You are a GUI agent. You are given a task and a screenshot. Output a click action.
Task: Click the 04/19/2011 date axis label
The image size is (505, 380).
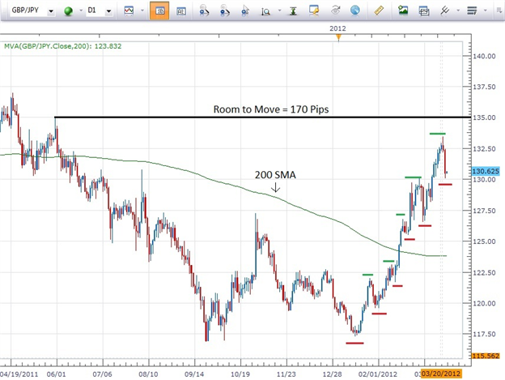coord(19,374)
